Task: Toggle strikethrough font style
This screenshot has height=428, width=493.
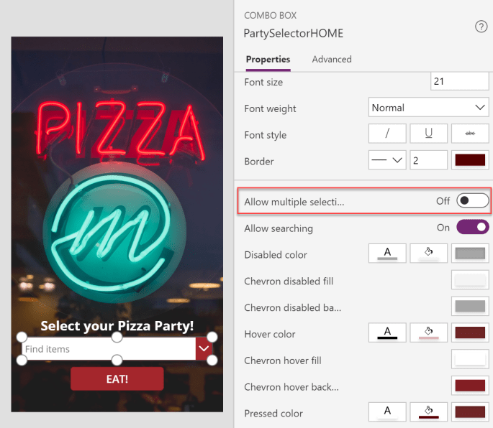Action: click(x=470, y=134)
